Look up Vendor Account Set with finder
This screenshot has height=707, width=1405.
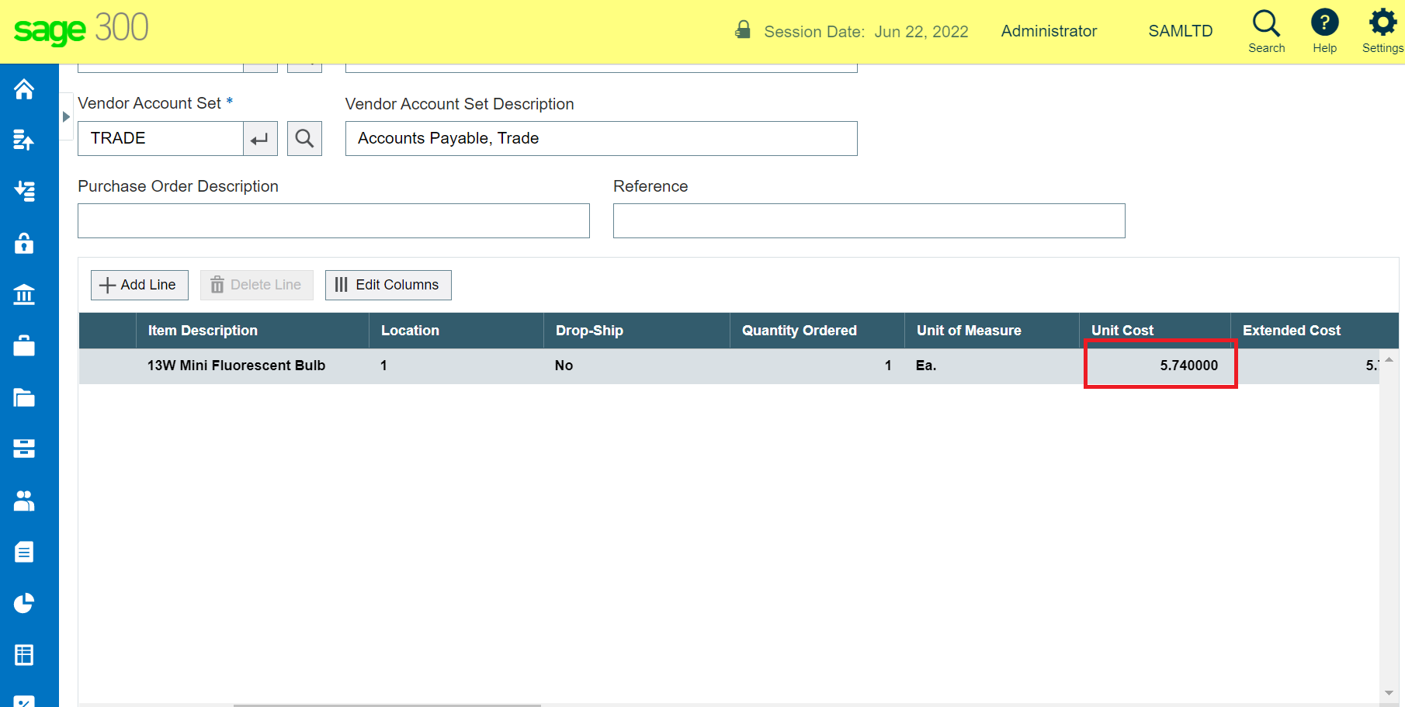point(304,139)
